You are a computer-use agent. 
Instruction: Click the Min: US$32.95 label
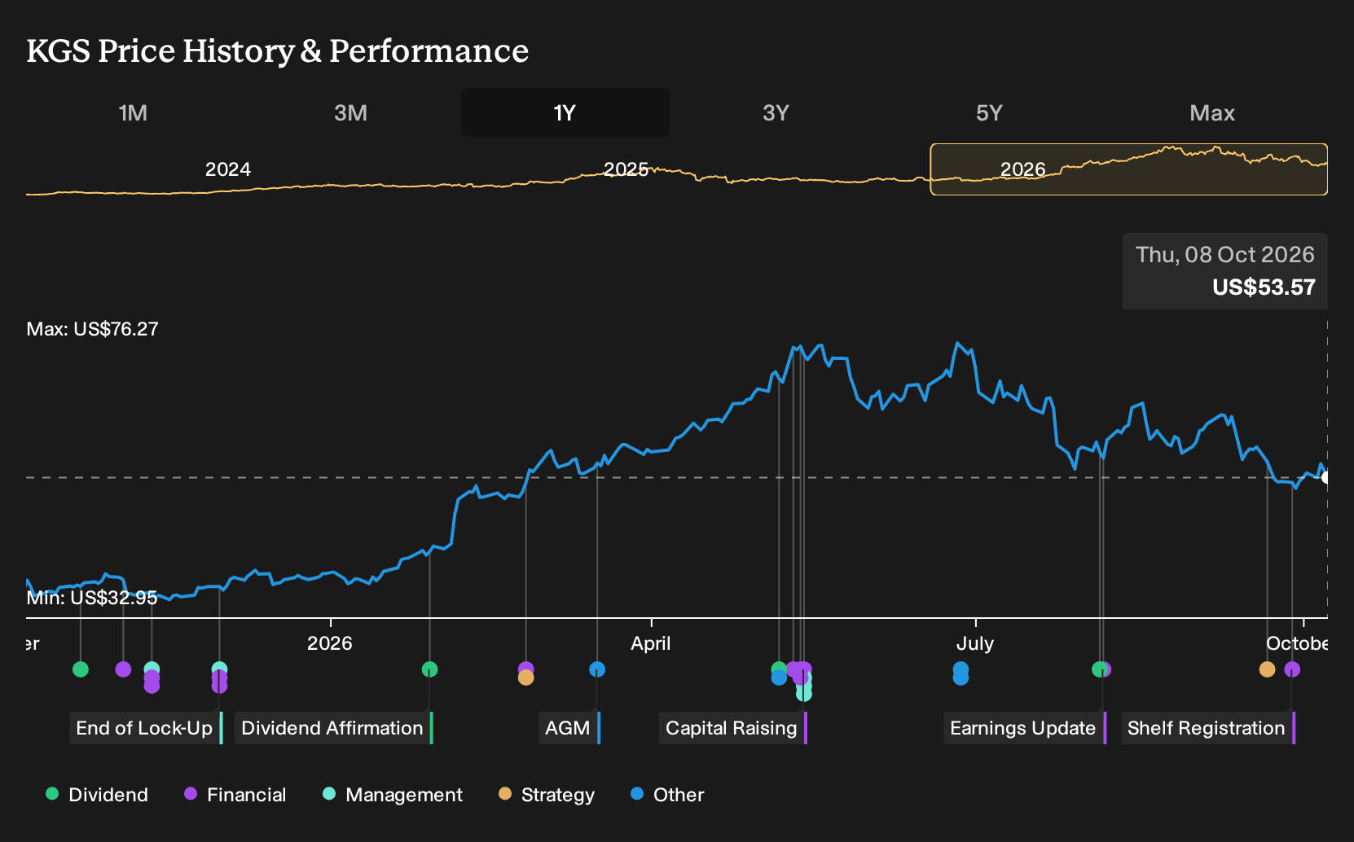[x=92, y=598]
